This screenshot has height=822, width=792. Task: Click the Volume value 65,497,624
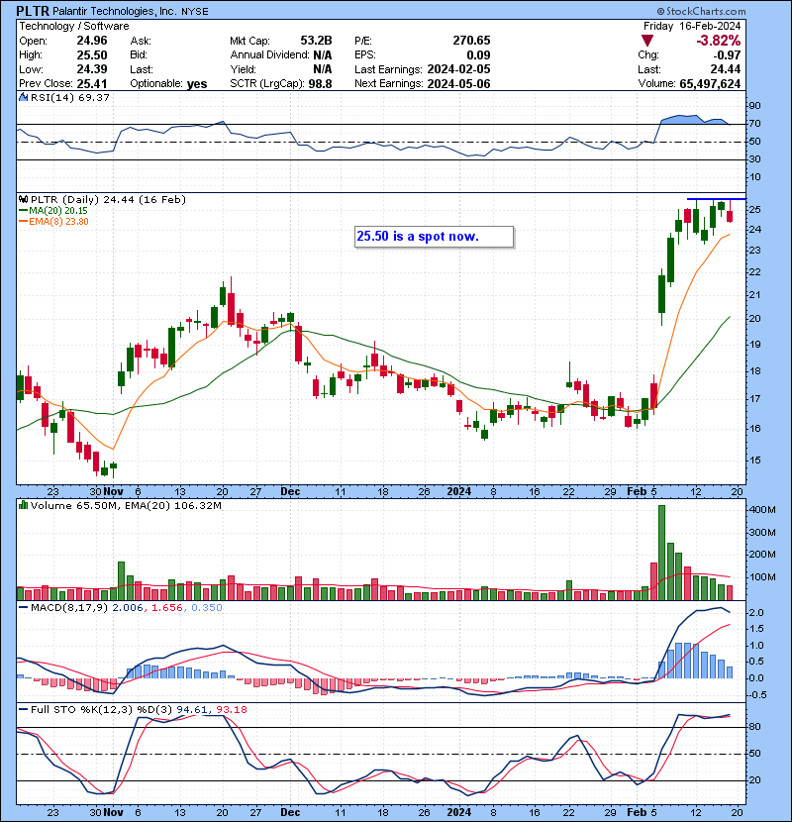point(710,84)
